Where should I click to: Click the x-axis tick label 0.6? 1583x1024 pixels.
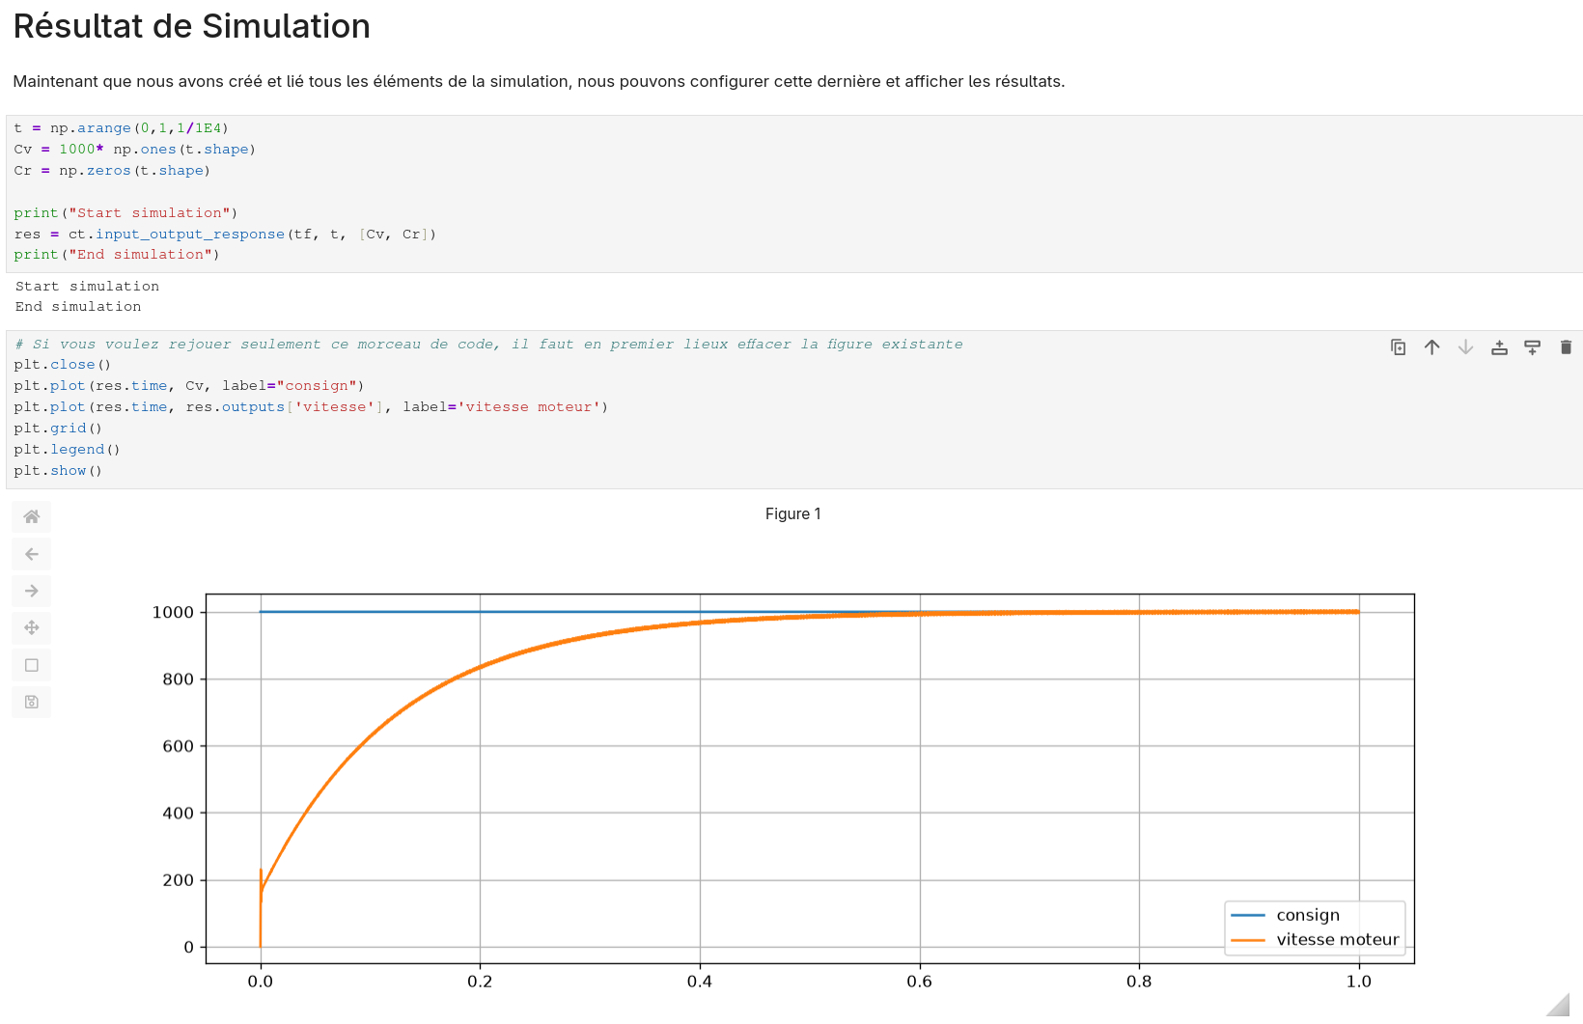[920, 982]
